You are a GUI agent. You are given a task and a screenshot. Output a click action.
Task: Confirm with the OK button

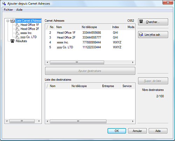117,131
